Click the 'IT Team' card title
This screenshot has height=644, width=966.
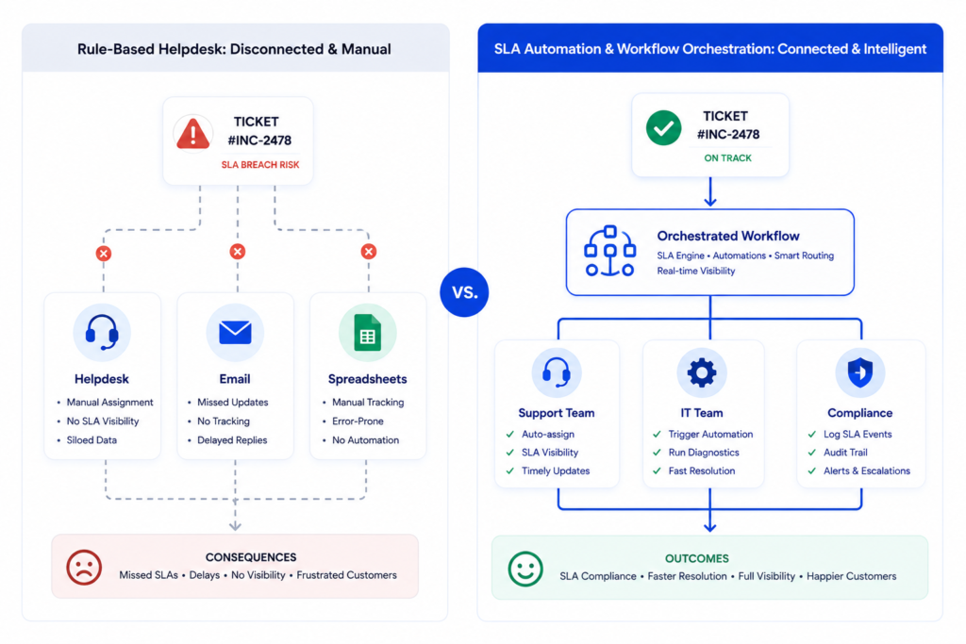702,413
